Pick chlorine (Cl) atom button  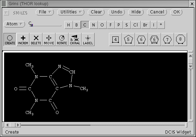click(136, 25)
